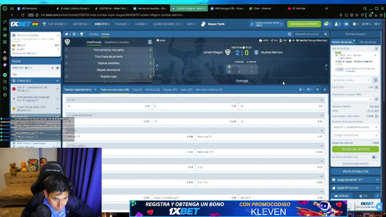Viewport: 386px width, 217px height.
Task: Switch to Partidos tab
Action: (x=93, y=34)
